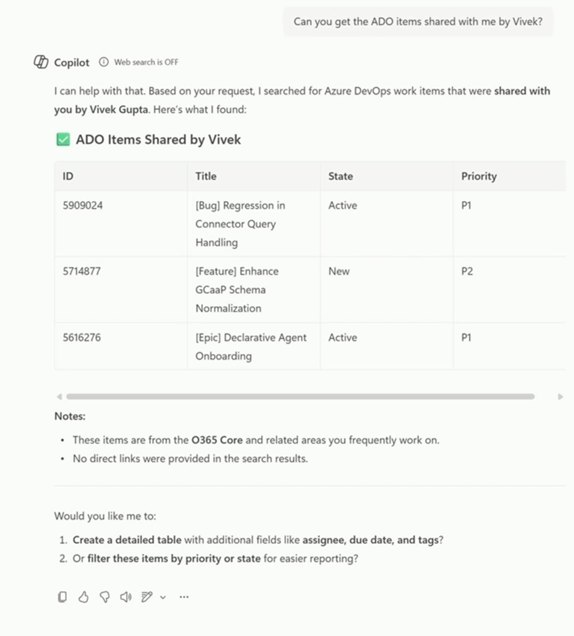
Task: Click the thumbs down icon
Action: [104, 597]
